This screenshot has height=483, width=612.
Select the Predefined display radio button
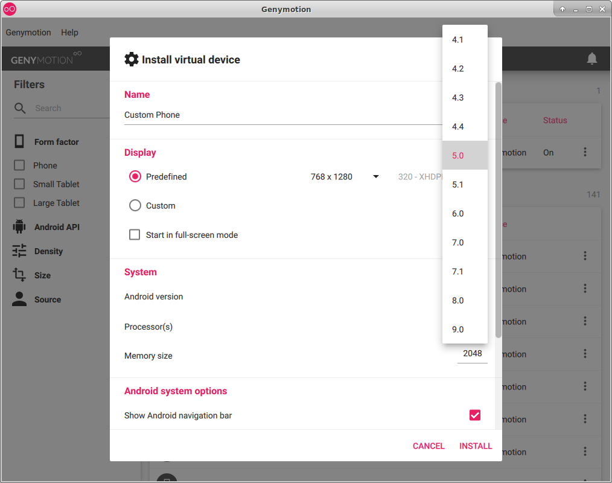tap(135, 176)
